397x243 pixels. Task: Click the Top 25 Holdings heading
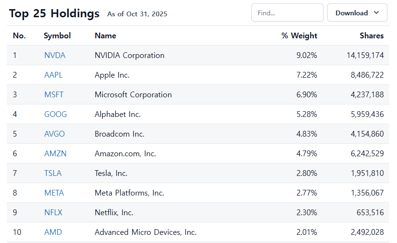point(54,13)
